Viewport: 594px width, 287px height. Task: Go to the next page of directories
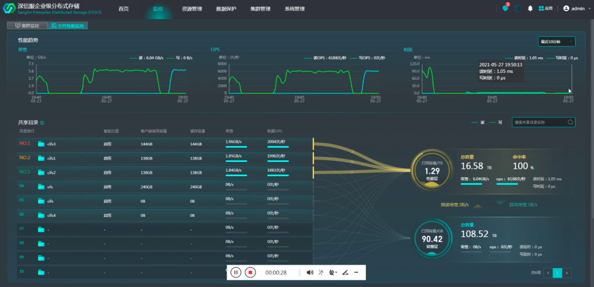(567, 273)
